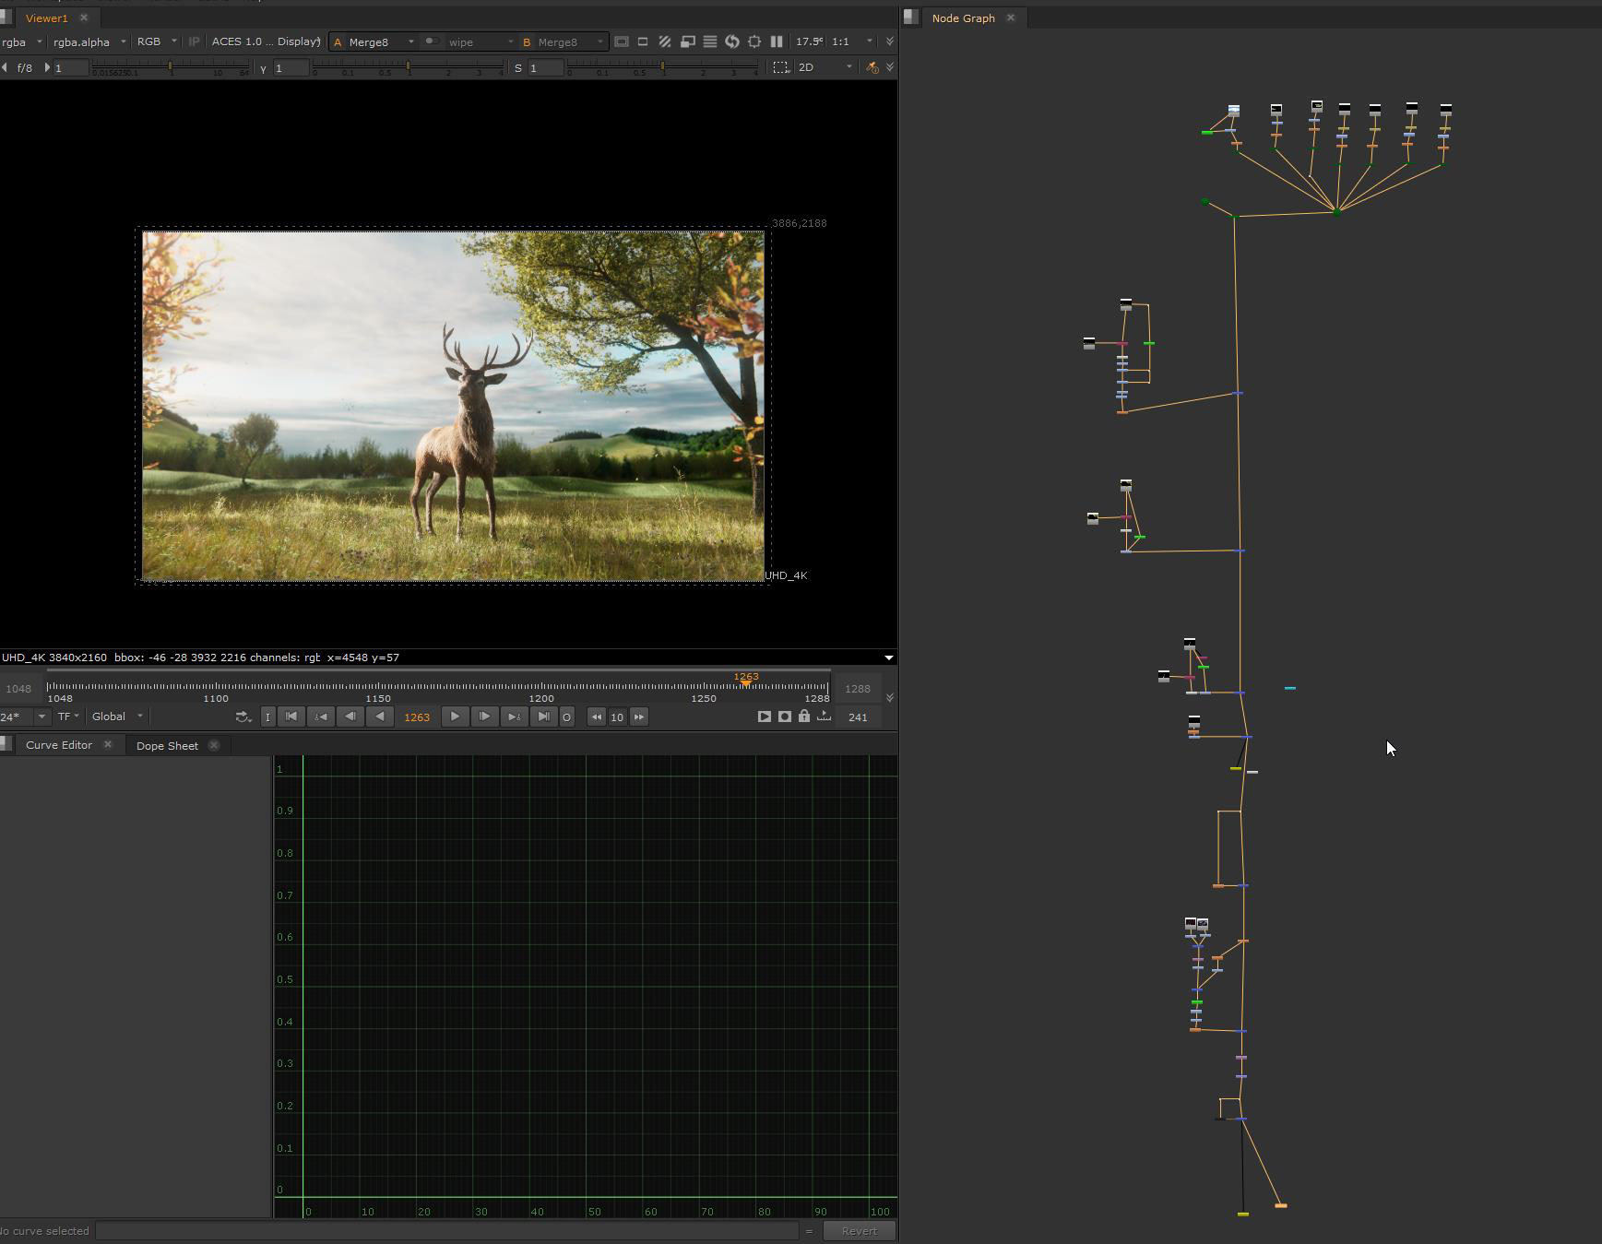The image size is (1602, 1244).
Task: Skip forward by 10 frames
Action: (638, 717)
